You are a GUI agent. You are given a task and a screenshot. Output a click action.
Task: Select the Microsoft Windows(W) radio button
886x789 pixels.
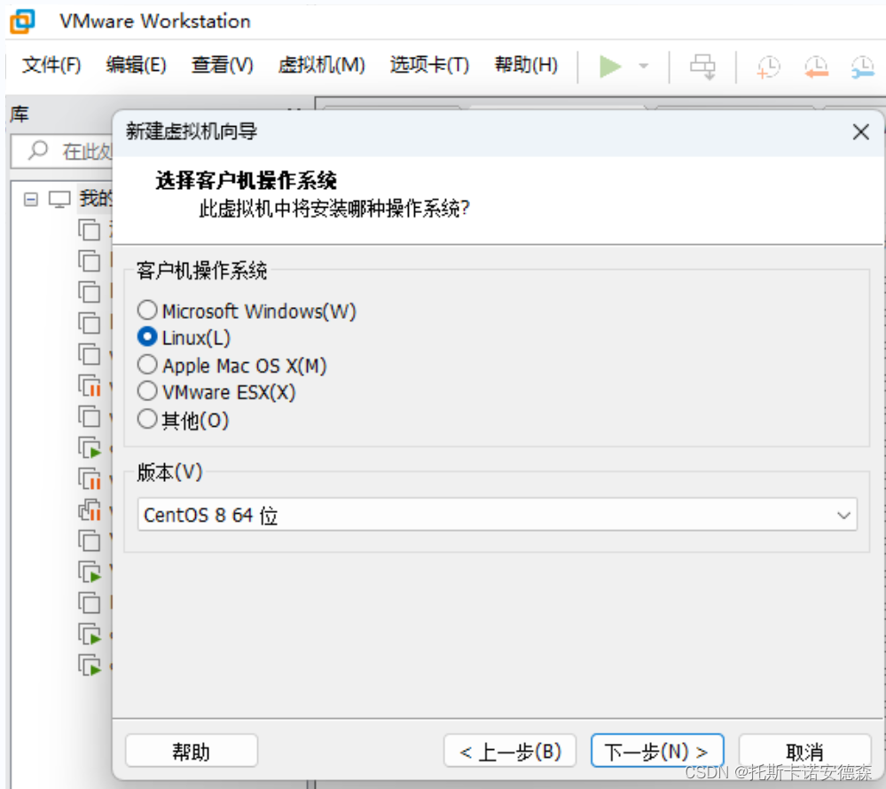click(x=147, y=310)
